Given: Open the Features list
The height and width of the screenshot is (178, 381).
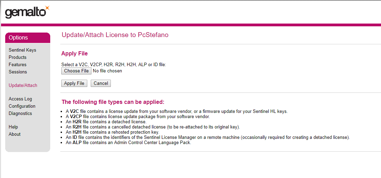Looking at the screenshot, I should 18,64.
